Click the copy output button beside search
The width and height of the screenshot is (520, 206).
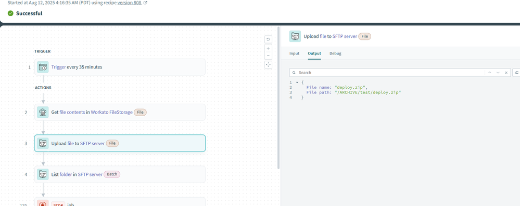point(517,73)
